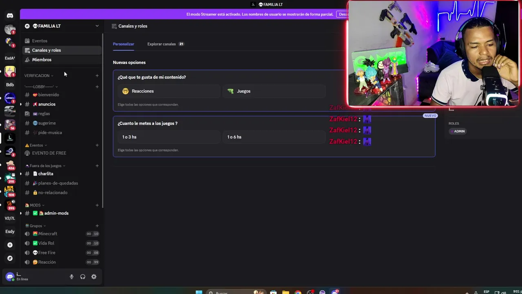Open the bienvenido text channel
522x294 pixels.
tap(61, 95)
